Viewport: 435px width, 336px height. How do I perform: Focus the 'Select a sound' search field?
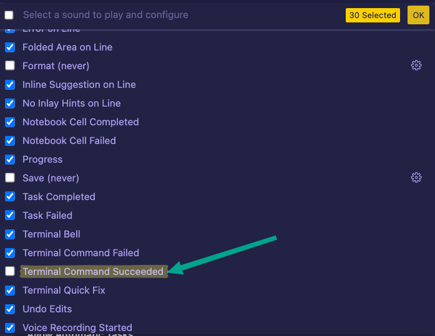point(175,15)
